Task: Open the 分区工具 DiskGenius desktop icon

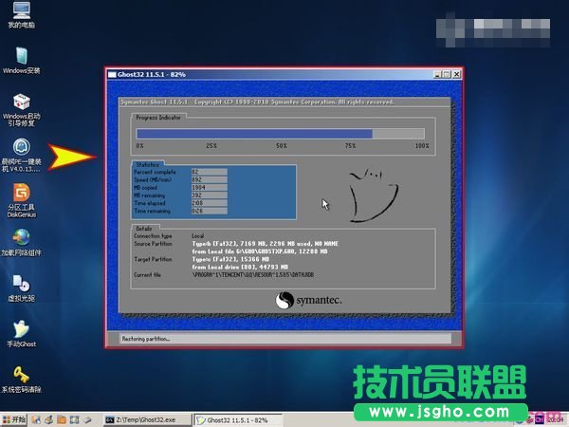Action: point(22,200)
